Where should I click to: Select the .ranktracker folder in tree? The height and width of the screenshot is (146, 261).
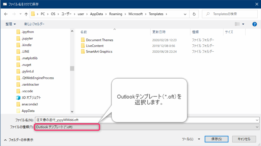(30, 85)
